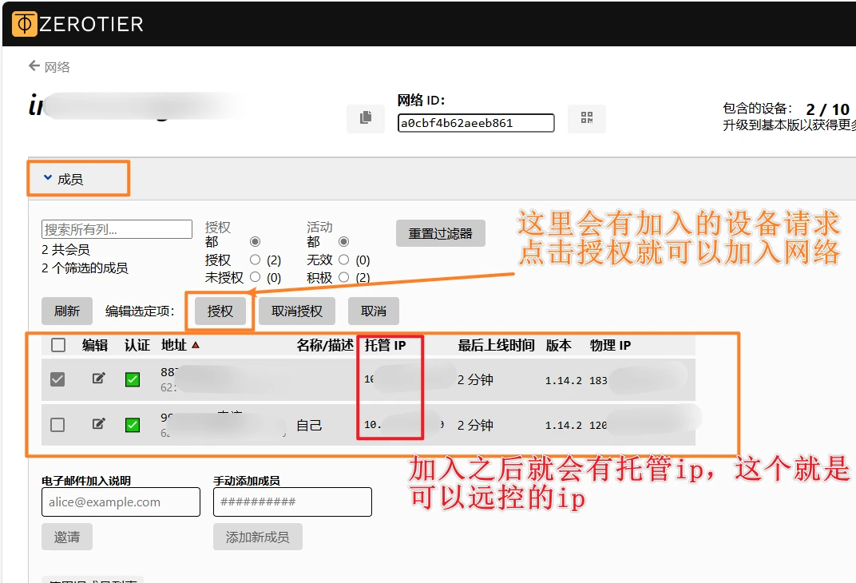
Task: Go back via the 网络 arrow link
Action: (x=50, y=67)
